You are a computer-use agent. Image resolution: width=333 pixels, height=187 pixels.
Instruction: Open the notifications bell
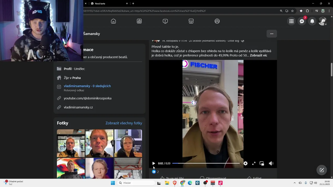point(312,21)
